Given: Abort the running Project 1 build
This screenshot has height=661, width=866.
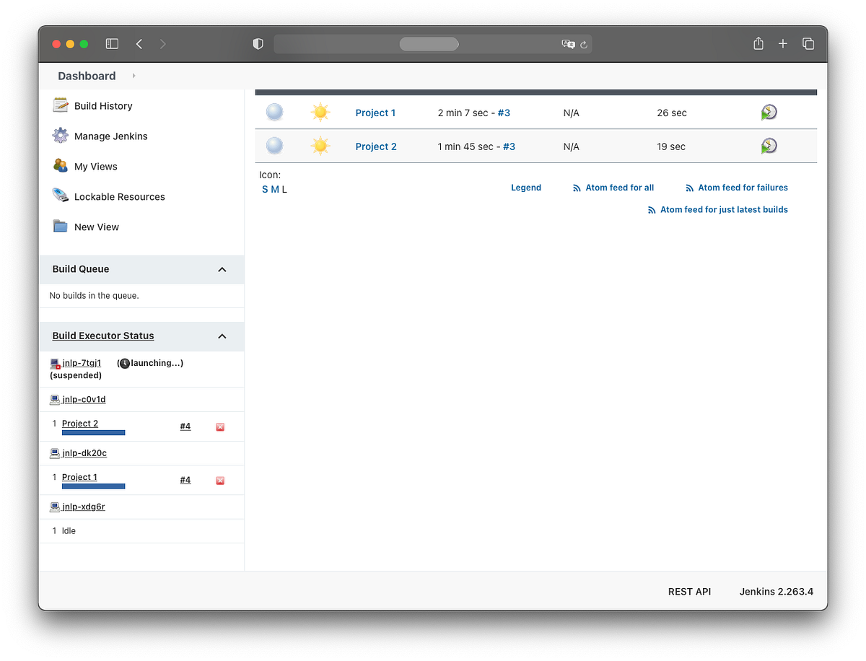Looking at the screenshot, I should (x=219, y=480).
